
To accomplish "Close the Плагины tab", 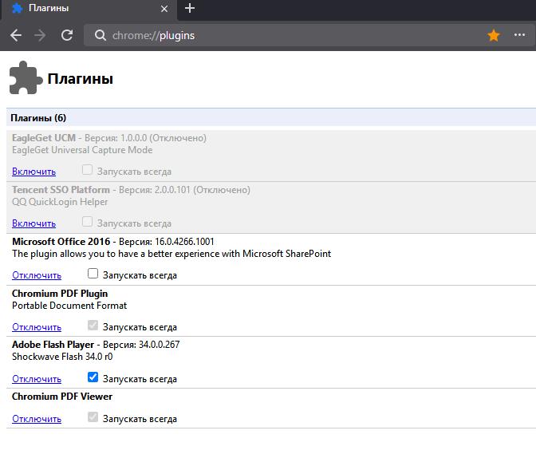I will [164, 9].
